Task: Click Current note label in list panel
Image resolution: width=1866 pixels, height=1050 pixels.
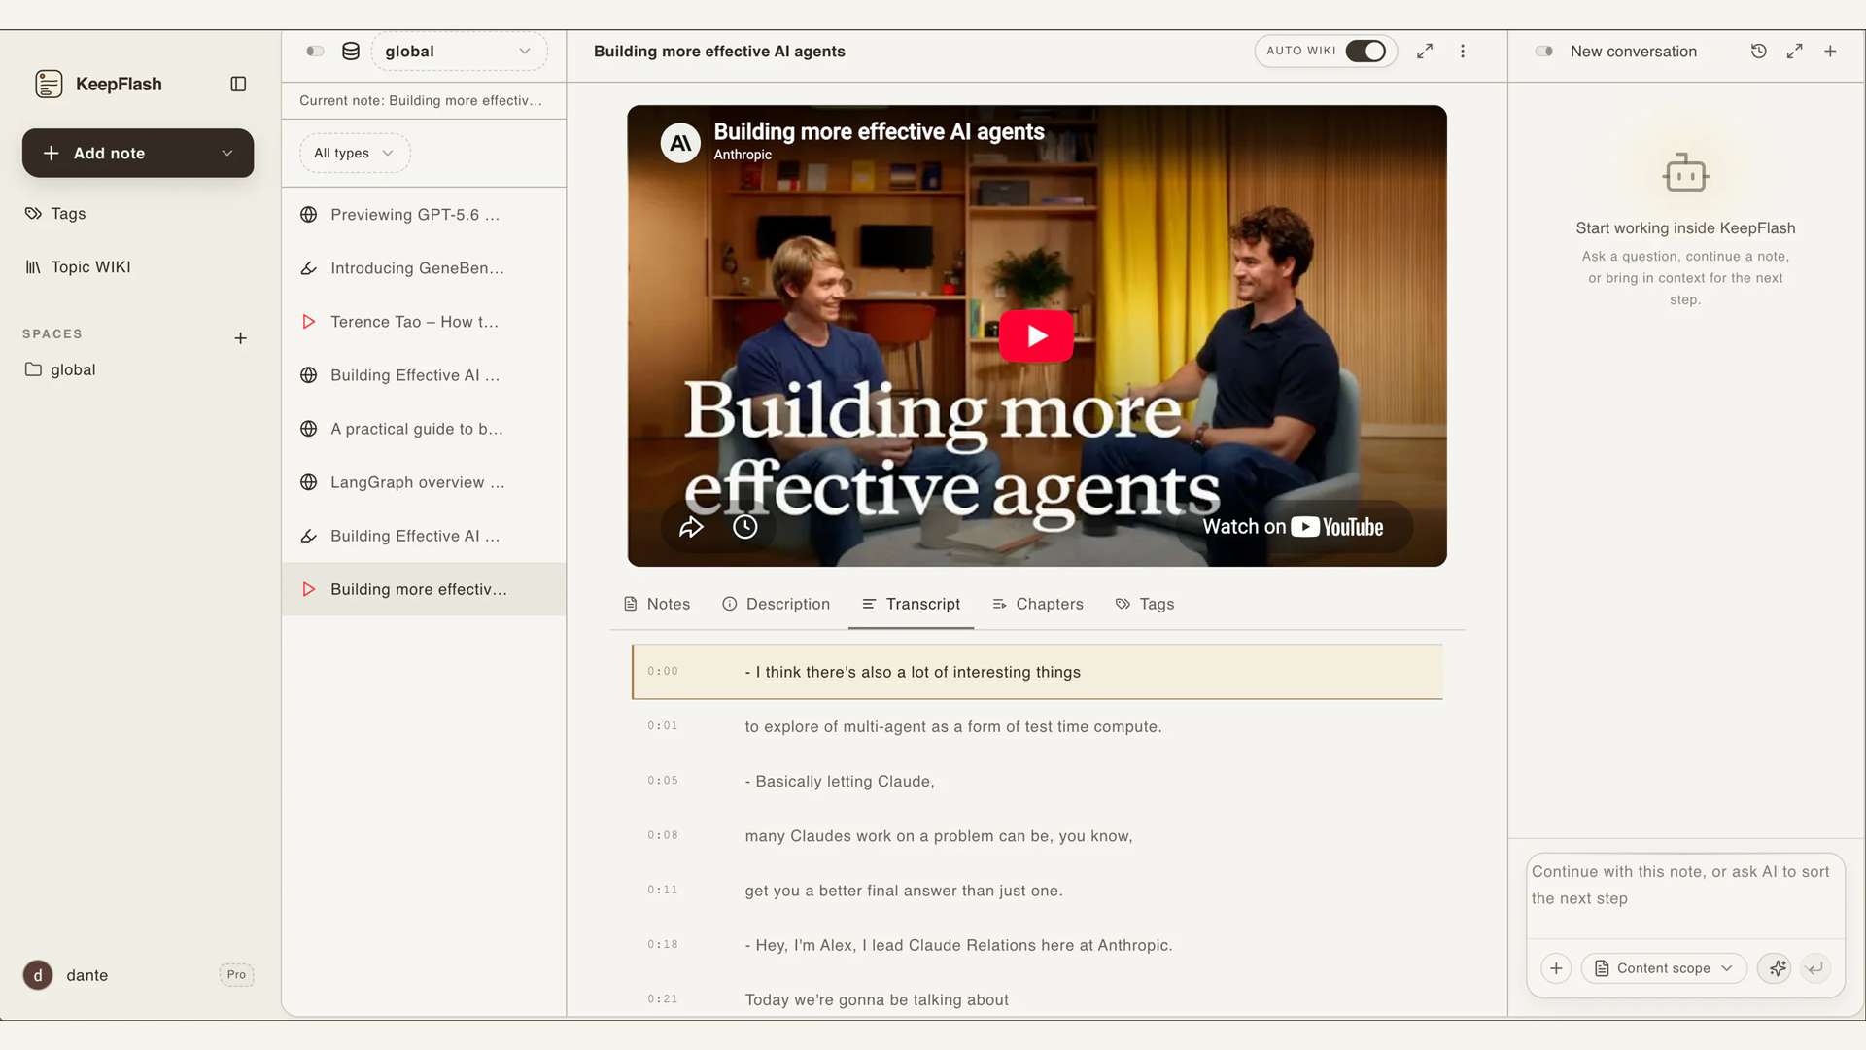Action: point(421,100)
